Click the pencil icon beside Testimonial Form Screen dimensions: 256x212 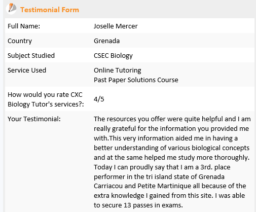[11, 9]
